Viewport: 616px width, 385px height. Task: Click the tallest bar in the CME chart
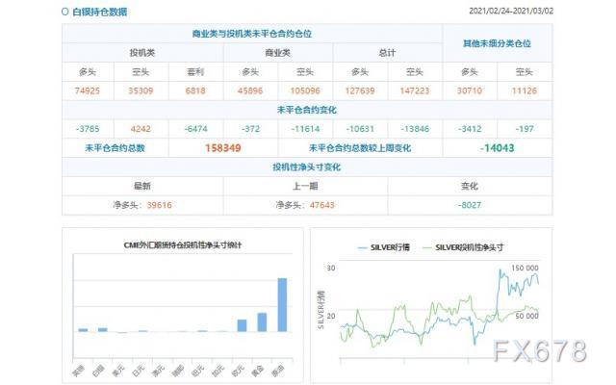click(282, 305)
